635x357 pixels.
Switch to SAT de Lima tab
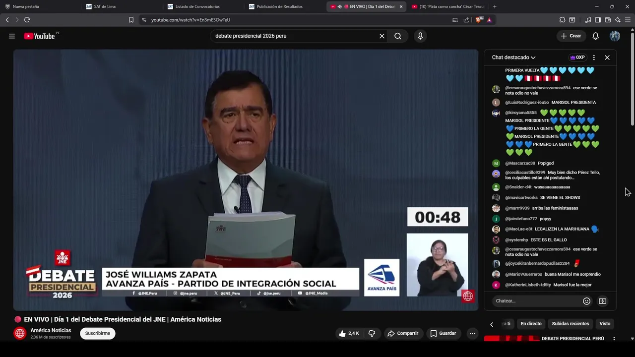pyautogui.click(x=123, y=6)
